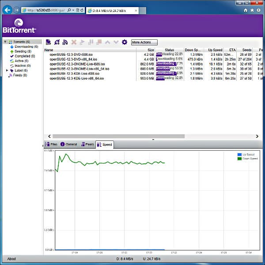This screenshot has width=265, height=265.
Task: Click the panel splitter handle above the tabs
Action: [x=153, y=140]
